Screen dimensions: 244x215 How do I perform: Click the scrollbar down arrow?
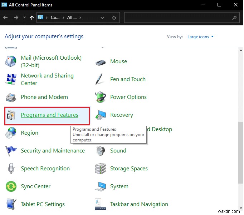click(241, 207)
